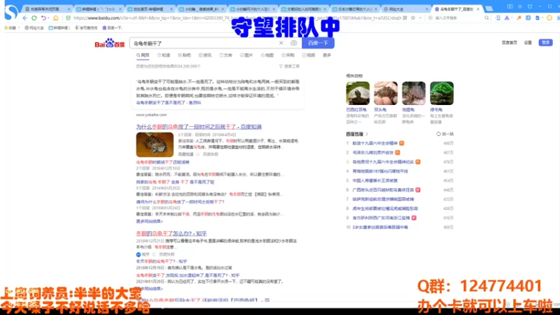Select the 图片 search tab

[246, 55]
